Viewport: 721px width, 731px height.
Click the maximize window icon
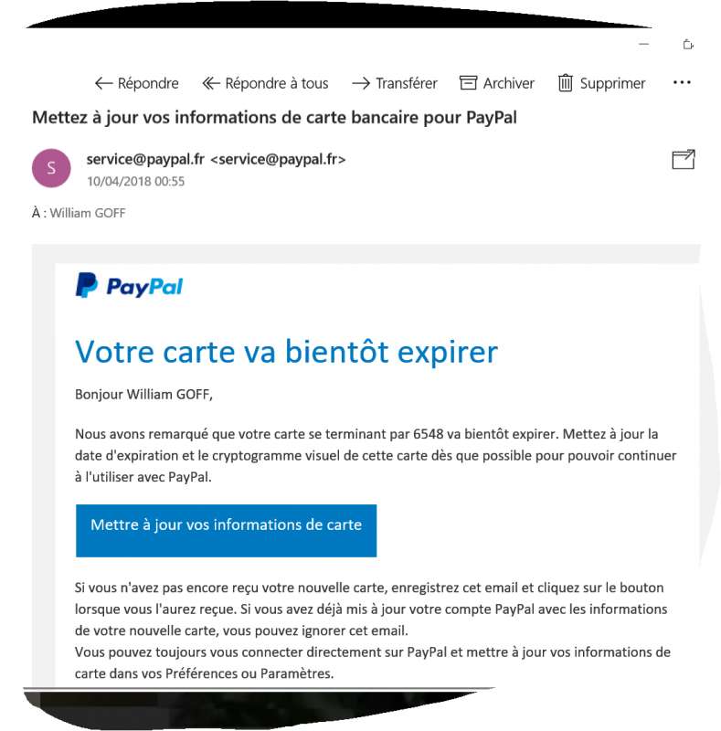pos(688,45)
